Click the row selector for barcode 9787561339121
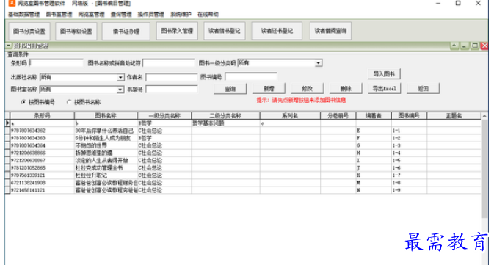 7,175
